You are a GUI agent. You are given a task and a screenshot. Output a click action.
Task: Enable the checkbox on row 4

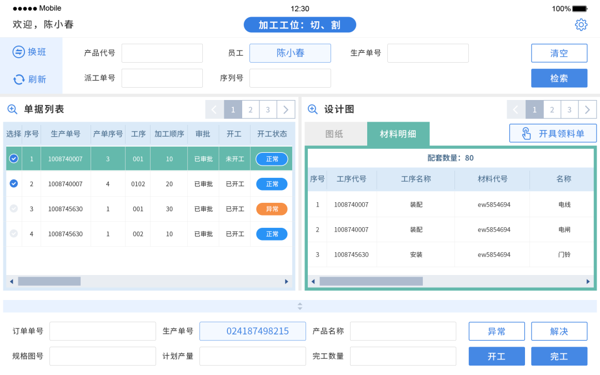click(13, 234)
